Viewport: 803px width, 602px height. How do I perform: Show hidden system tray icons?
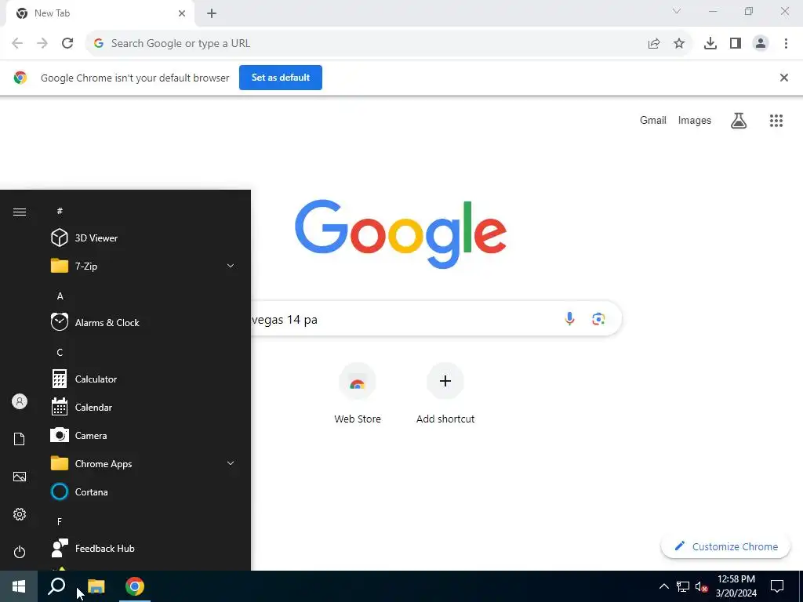click(663, 586)
